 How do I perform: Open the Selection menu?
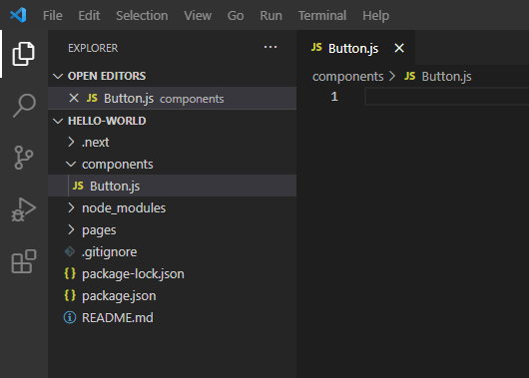click(x=142, y=16)
